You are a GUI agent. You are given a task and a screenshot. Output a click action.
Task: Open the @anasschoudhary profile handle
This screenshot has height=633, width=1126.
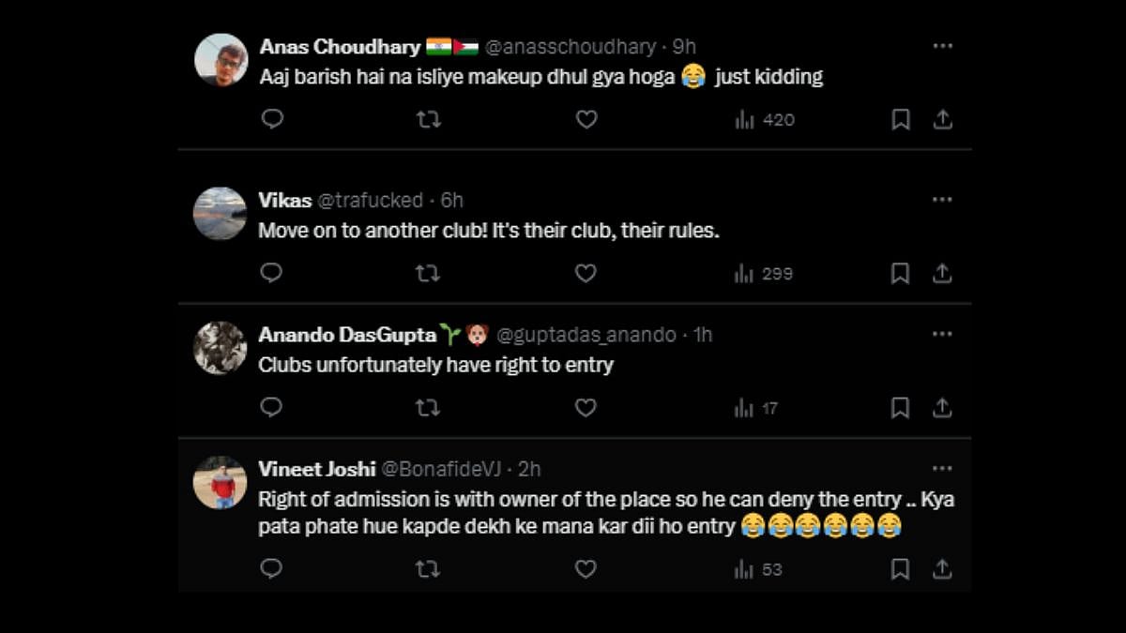point(571,47)
